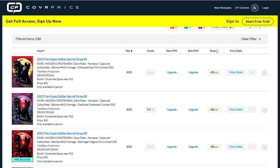Sort the list by Issue column

40,51
